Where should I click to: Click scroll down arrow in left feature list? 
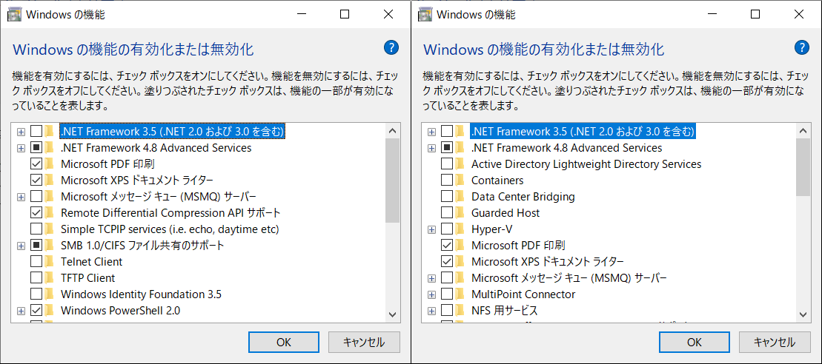point(392,314)
